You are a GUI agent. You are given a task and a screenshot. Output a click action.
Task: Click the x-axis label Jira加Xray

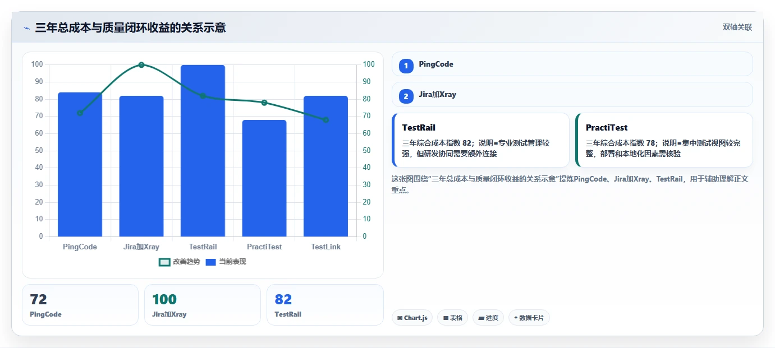tap(141, 247)
